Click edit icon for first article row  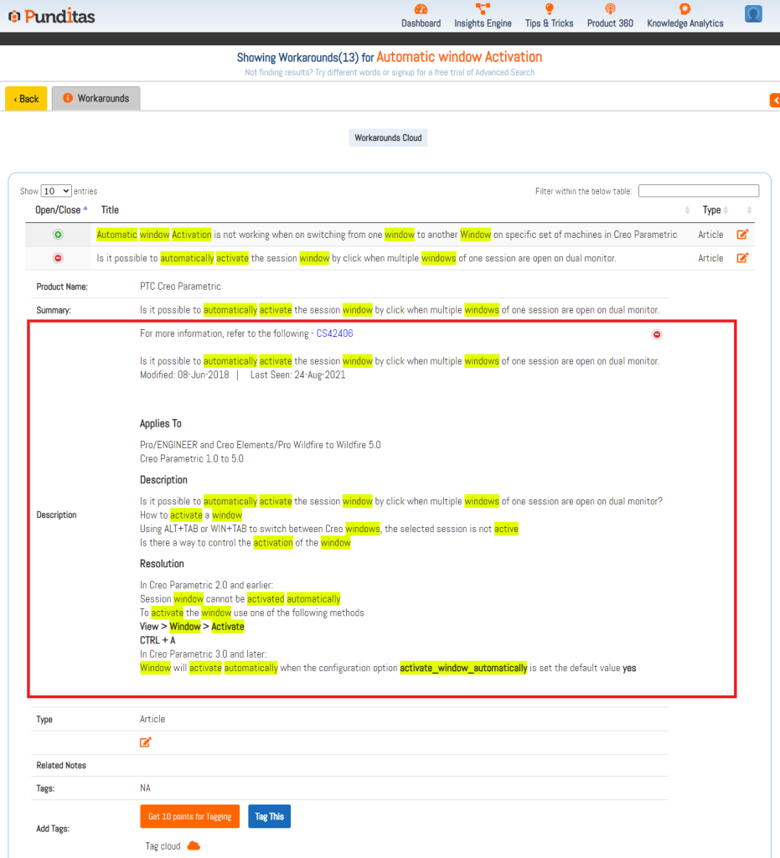pos(742,235)
